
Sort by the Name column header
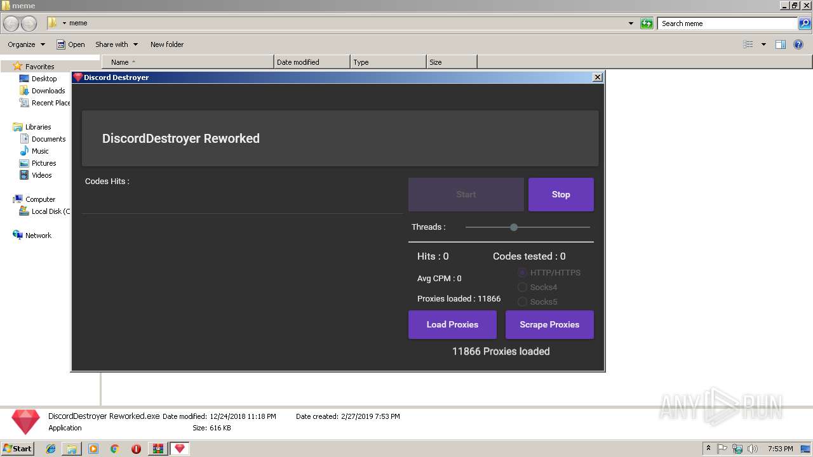click(188, 62)
